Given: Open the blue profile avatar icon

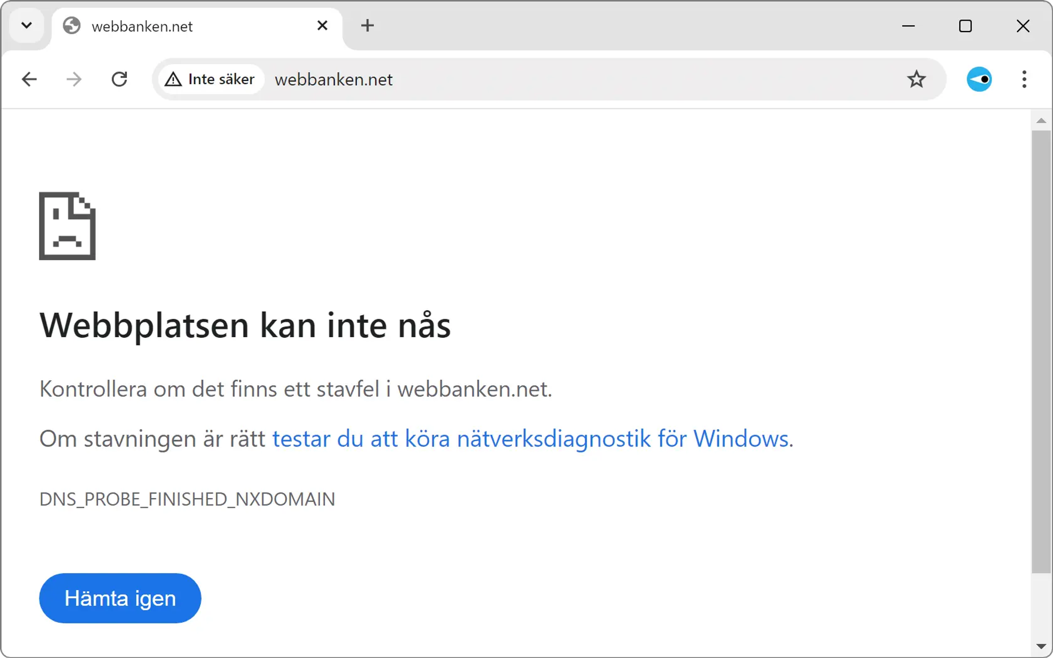Looking at the screenshot, I should click(x=979, y=79).
